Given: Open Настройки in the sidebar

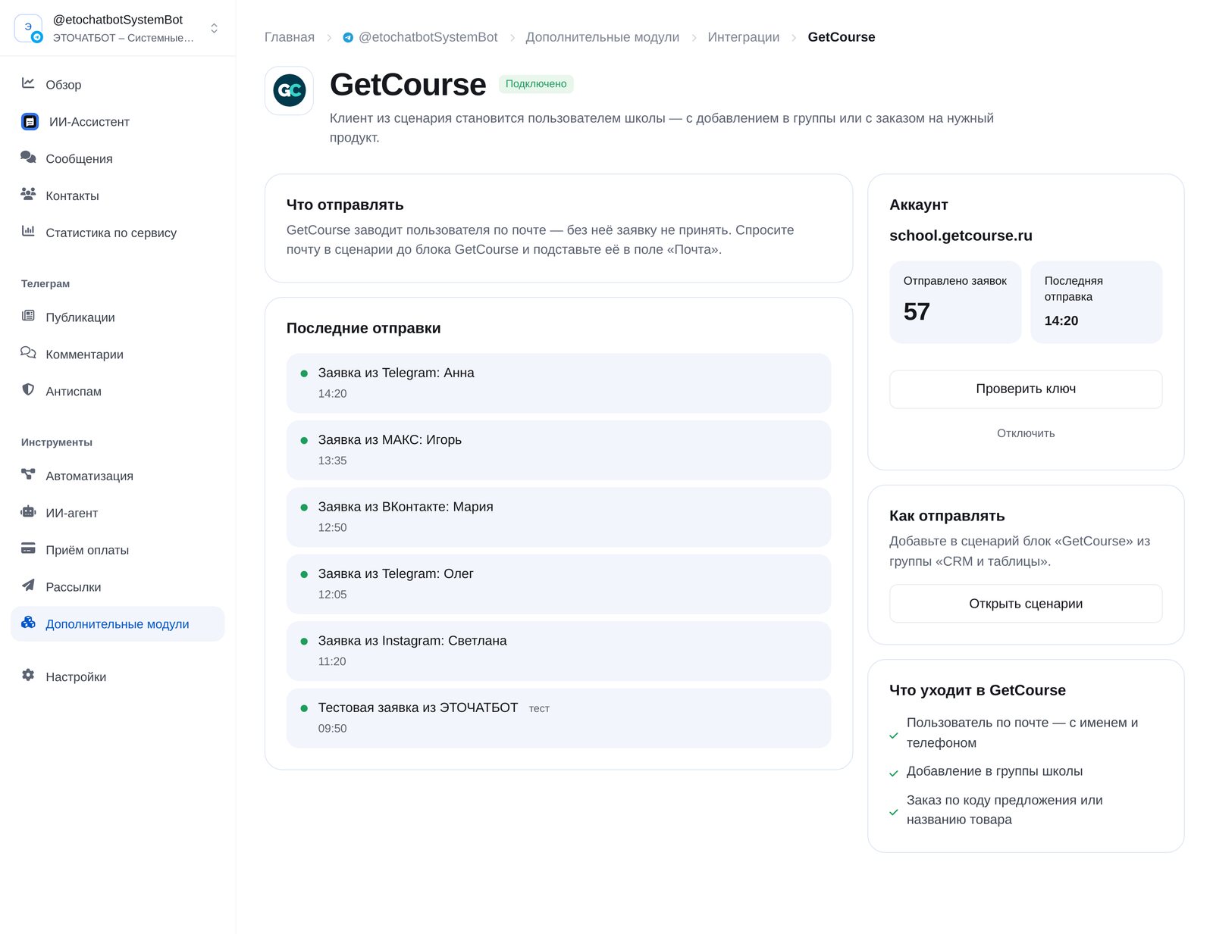Looking at the screenshot, I should click(x=118, y=676).
